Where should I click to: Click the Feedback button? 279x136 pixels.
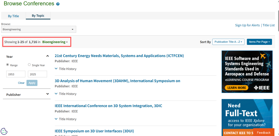click(263, 133)
